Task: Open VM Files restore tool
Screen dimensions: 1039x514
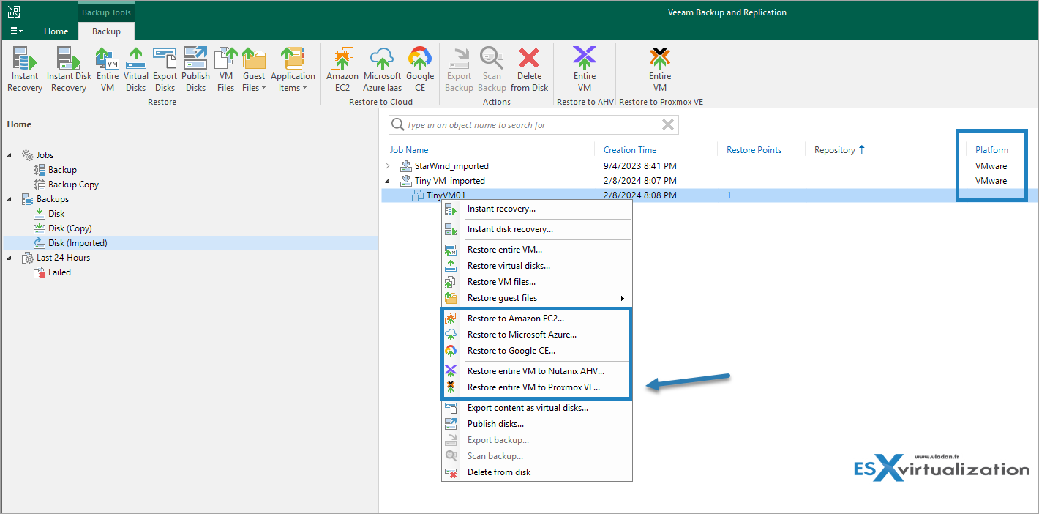Action: [x=226, y=70]
